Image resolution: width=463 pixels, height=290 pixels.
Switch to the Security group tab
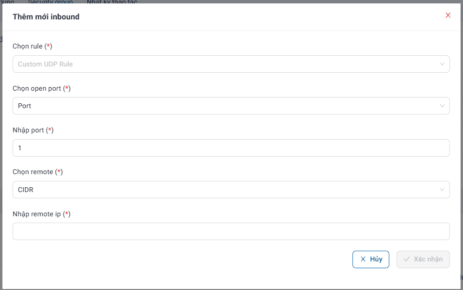(x=50, y=2)
